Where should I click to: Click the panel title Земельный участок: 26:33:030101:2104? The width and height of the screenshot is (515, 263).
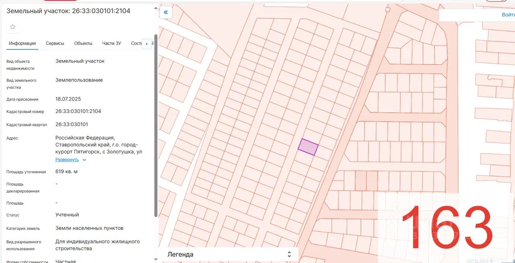(68, 11)
